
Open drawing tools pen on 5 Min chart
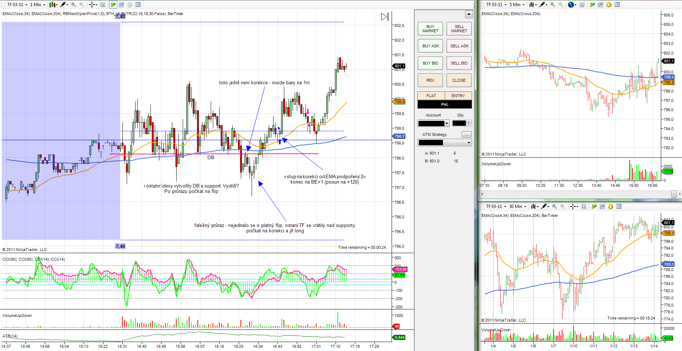click(x=543, y=5)
